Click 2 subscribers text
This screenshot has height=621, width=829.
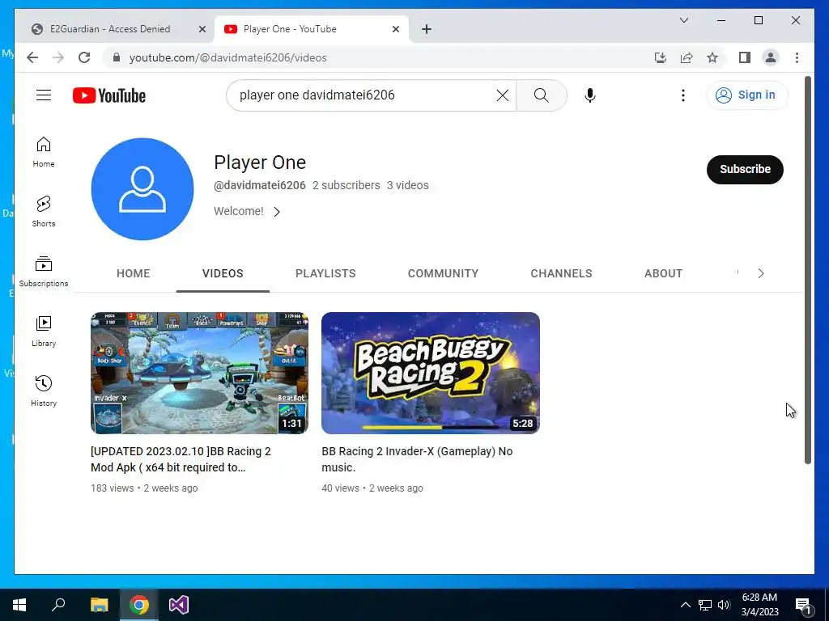click(x=346, y=185)
